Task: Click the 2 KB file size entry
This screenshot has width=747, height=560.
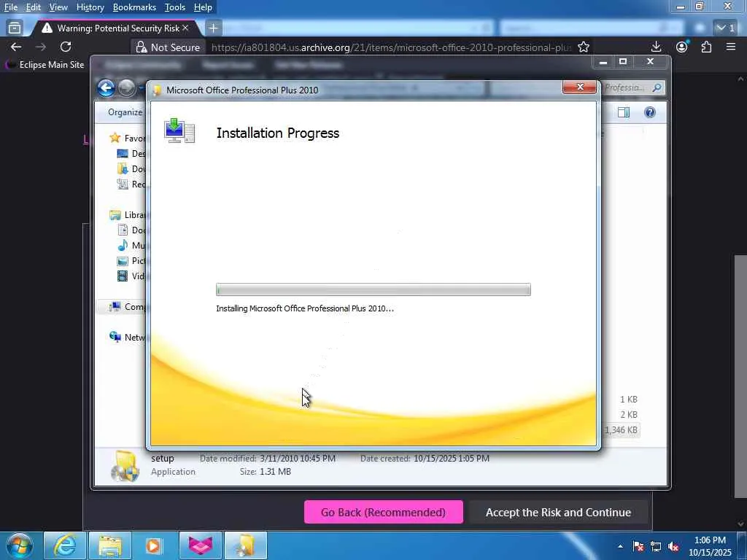Action: [628, 415]
